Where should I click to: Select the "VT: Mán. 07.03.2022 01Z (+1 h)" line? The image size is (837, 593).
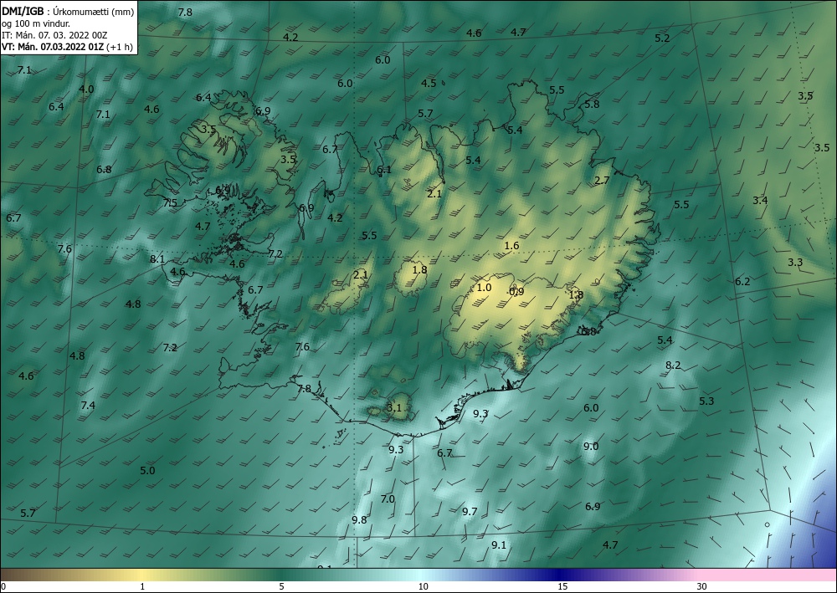[x=67, y=46]
